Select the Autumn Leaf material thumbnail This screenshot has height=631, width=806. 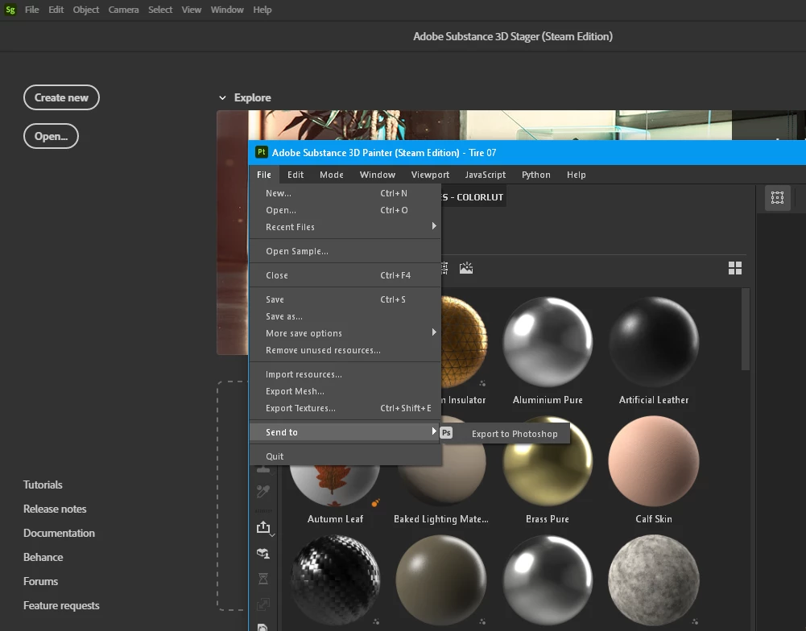pyautogui.click(x=335, y=485)
